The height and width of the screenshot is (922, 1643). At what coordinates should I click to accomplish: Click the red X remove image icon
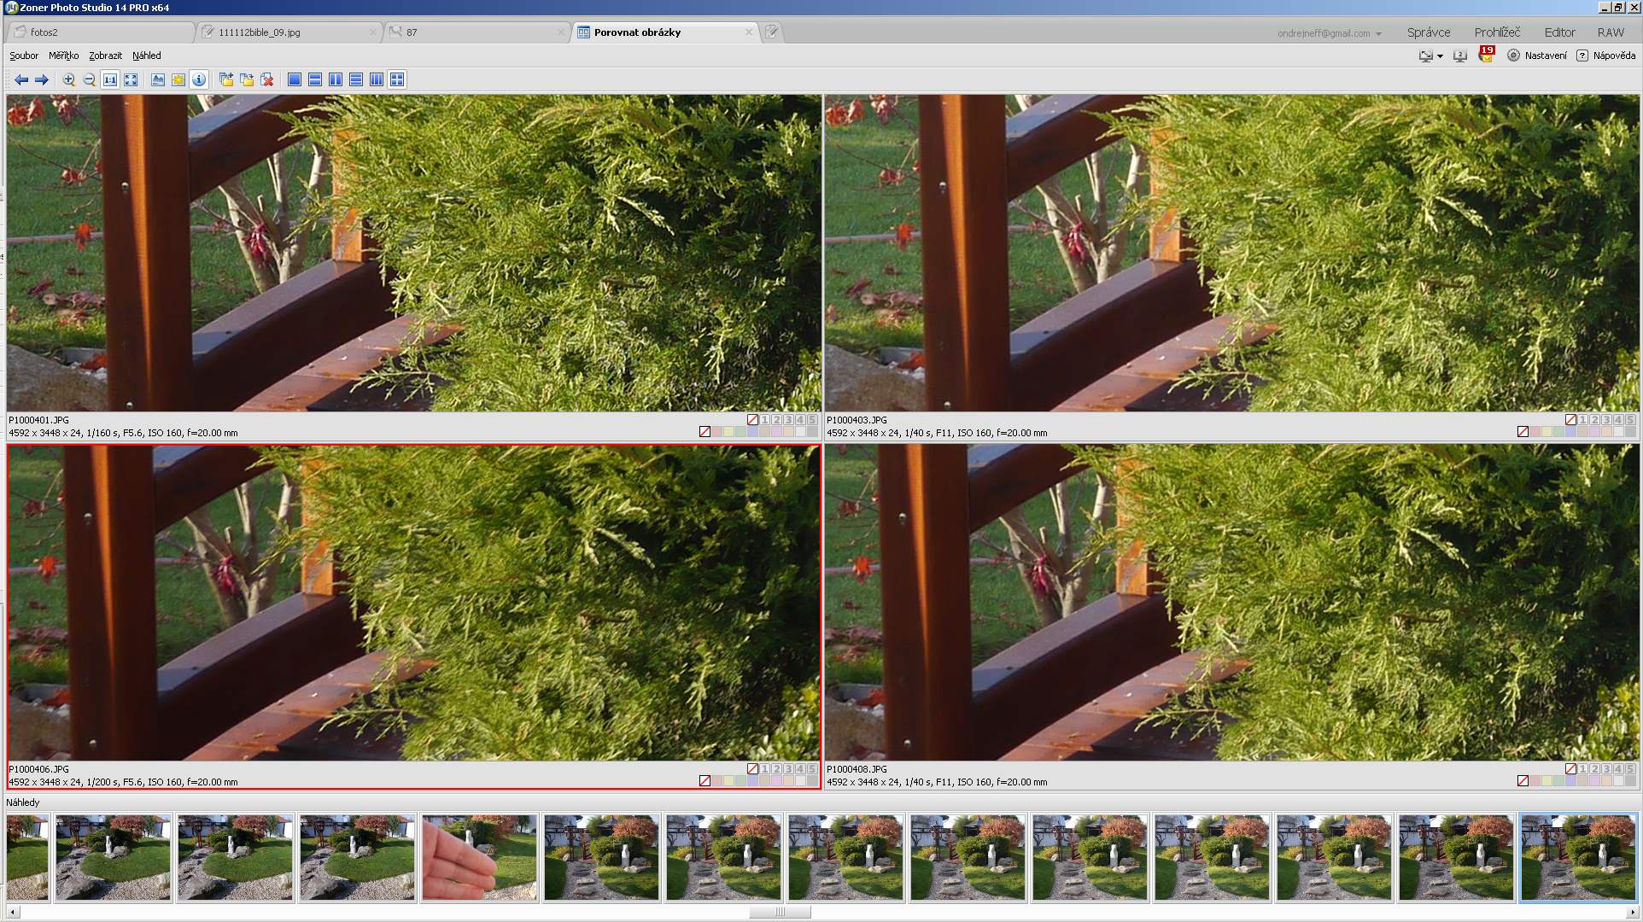pos(267,79)
